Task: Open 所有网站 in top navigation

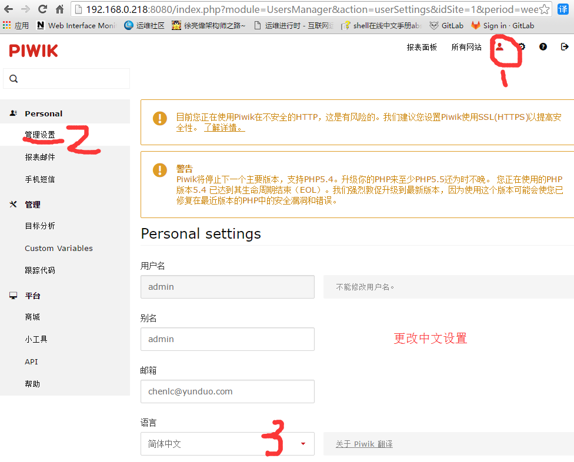Action: (466, 47)
